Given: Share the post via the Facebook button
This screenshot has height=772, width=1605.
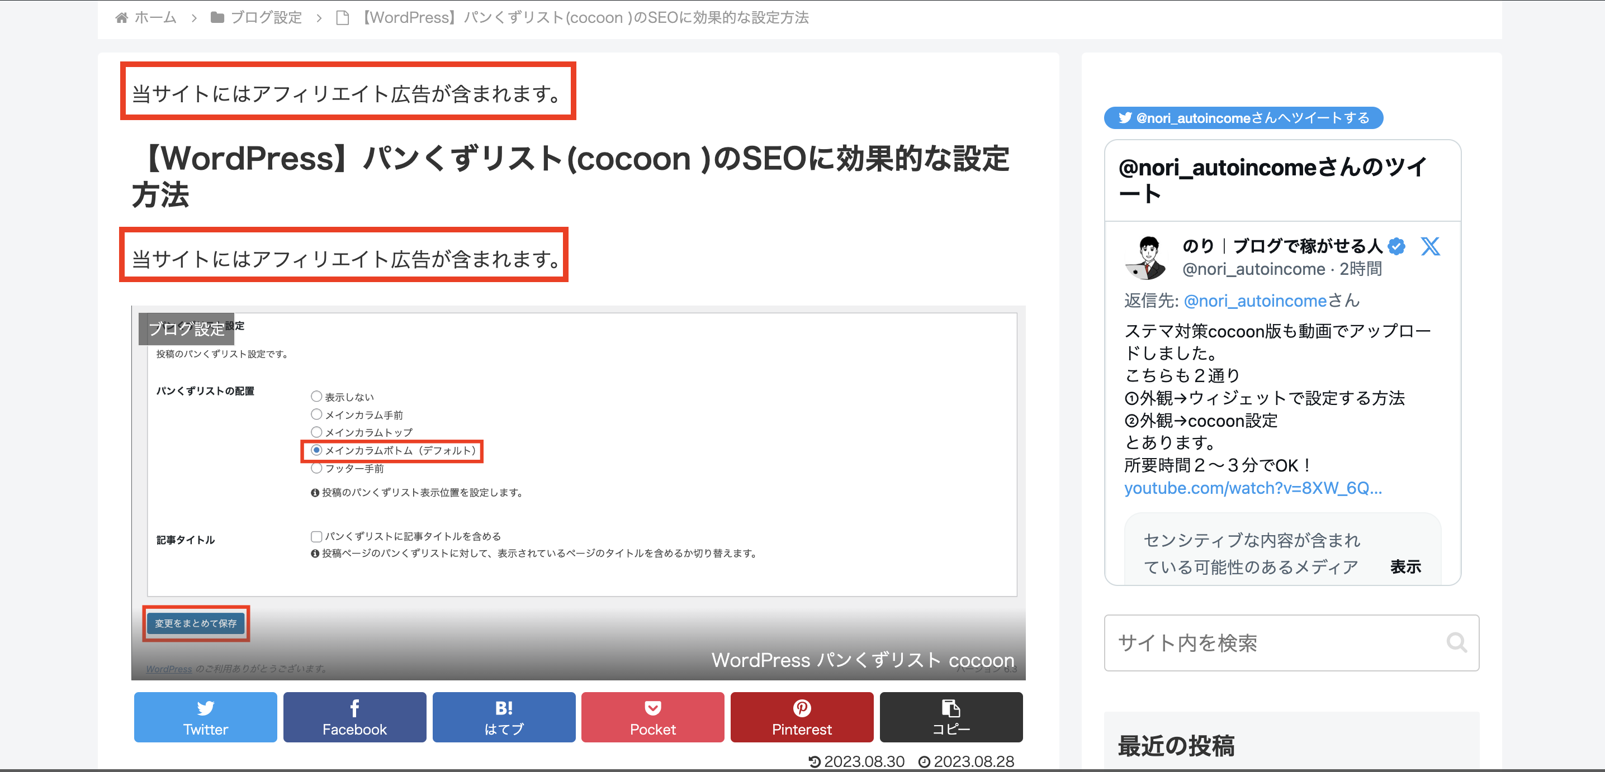Looking at the screenshot, I should click(354, 717).
